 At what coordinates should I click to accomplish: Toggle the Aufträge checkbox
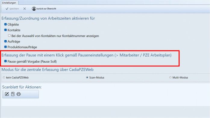(x=5, y=41)
